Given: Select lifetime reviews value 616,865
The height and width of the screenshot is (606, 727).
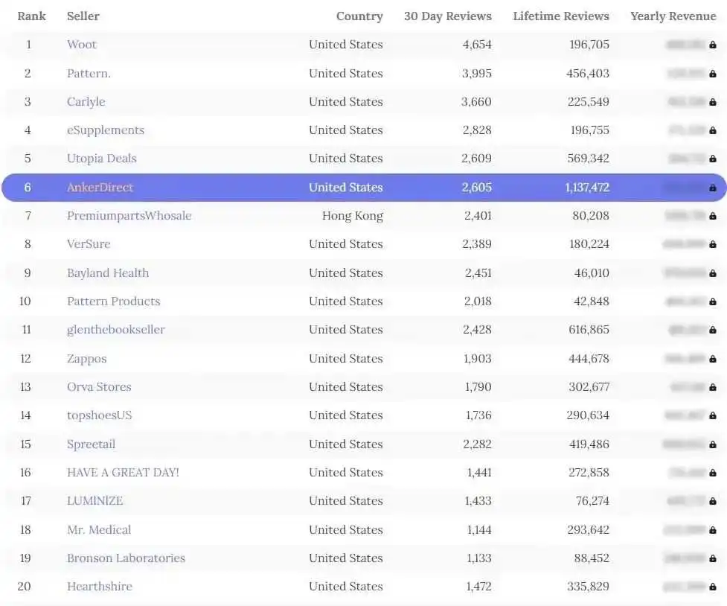Looking at the screenshot, I should (x=589, y=330).
